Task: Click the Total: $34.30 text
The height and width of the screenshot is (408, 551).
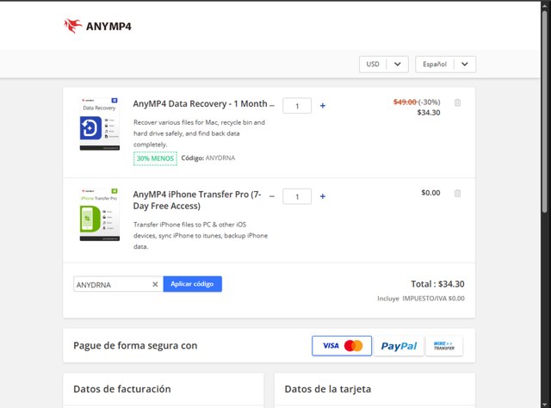Action: tap(437, 284)
